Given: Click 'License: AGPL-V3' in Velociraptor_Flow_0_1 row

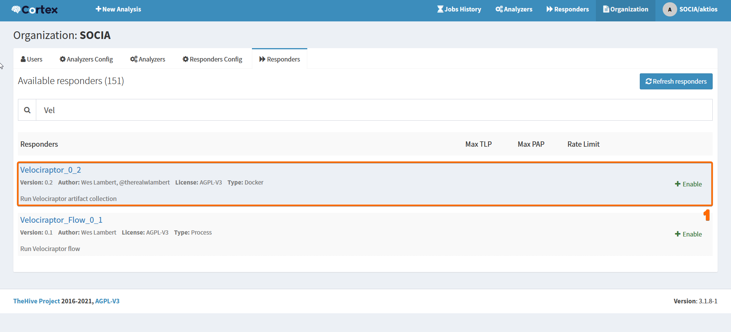Looking at the screenshot, I should tap(145, 233).
